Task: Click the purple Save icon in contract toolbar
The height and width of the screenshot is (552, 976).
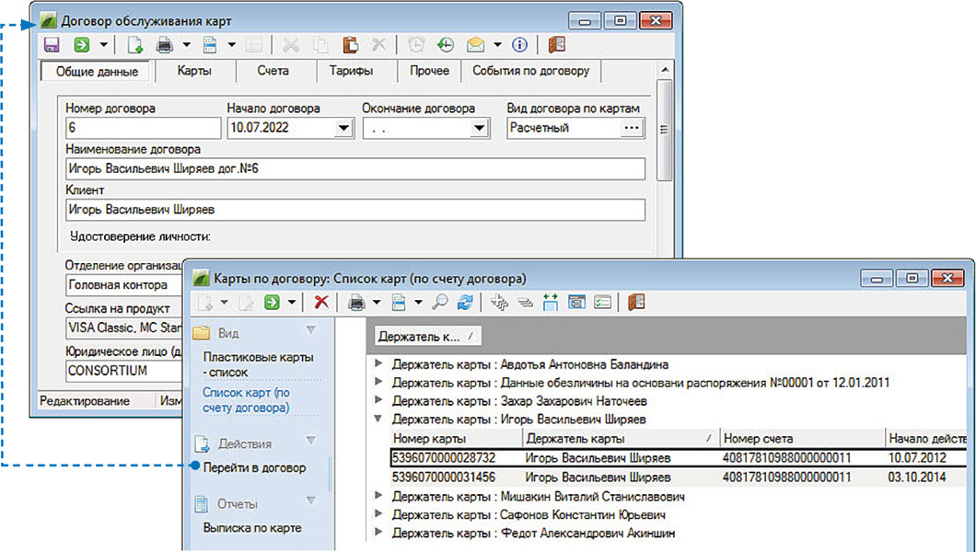Action: [x=52, y=44]
